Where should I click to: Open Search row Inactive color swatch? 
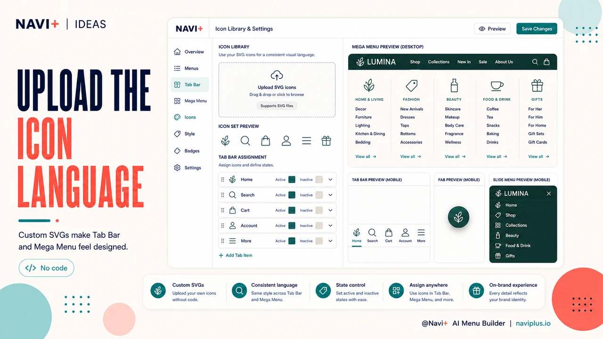click(x=319, y=195)
